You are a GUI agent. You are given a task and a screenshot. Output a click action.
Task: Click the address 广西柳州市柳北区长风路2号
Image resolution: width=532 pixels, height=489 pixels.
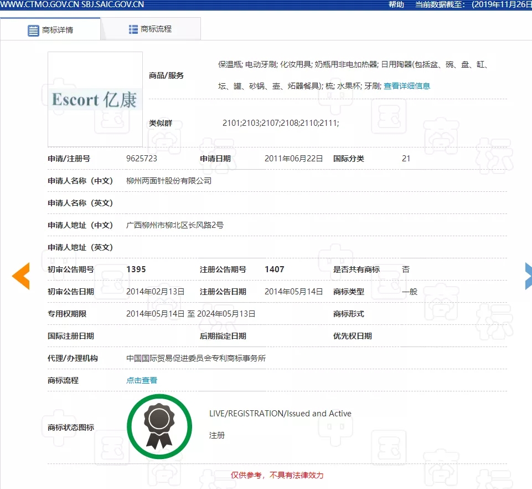175,225
